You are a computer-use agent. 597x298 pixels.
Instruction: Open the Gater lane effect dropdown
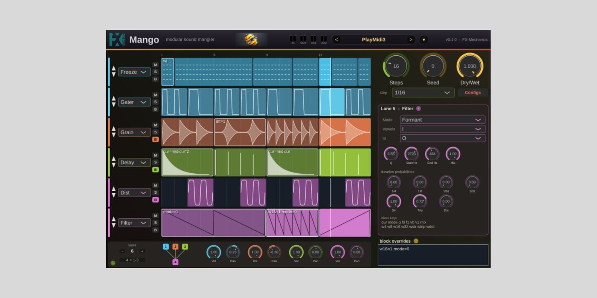pos(134,102)
